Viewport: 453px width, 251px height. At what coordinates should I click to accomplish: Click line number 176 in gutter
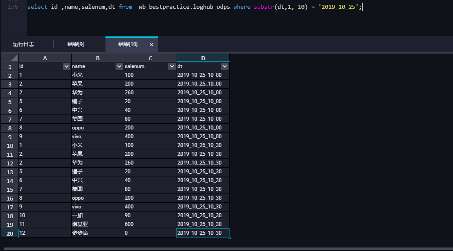(x=13, y=7)
